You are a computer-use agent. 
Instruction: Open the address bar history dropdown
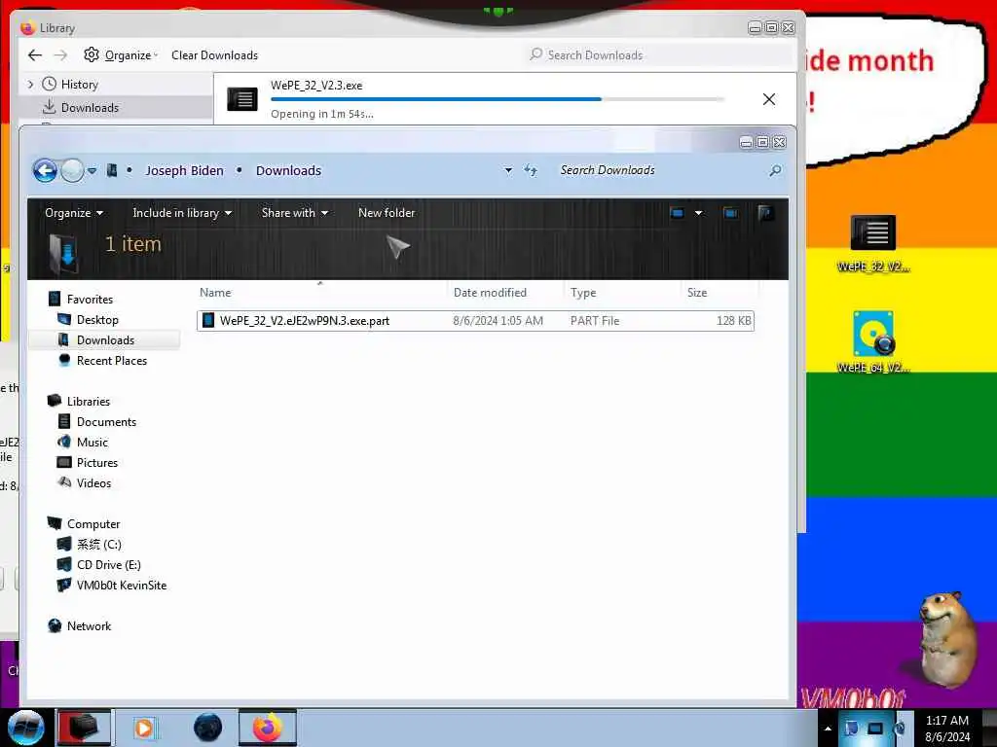(508, 170)
